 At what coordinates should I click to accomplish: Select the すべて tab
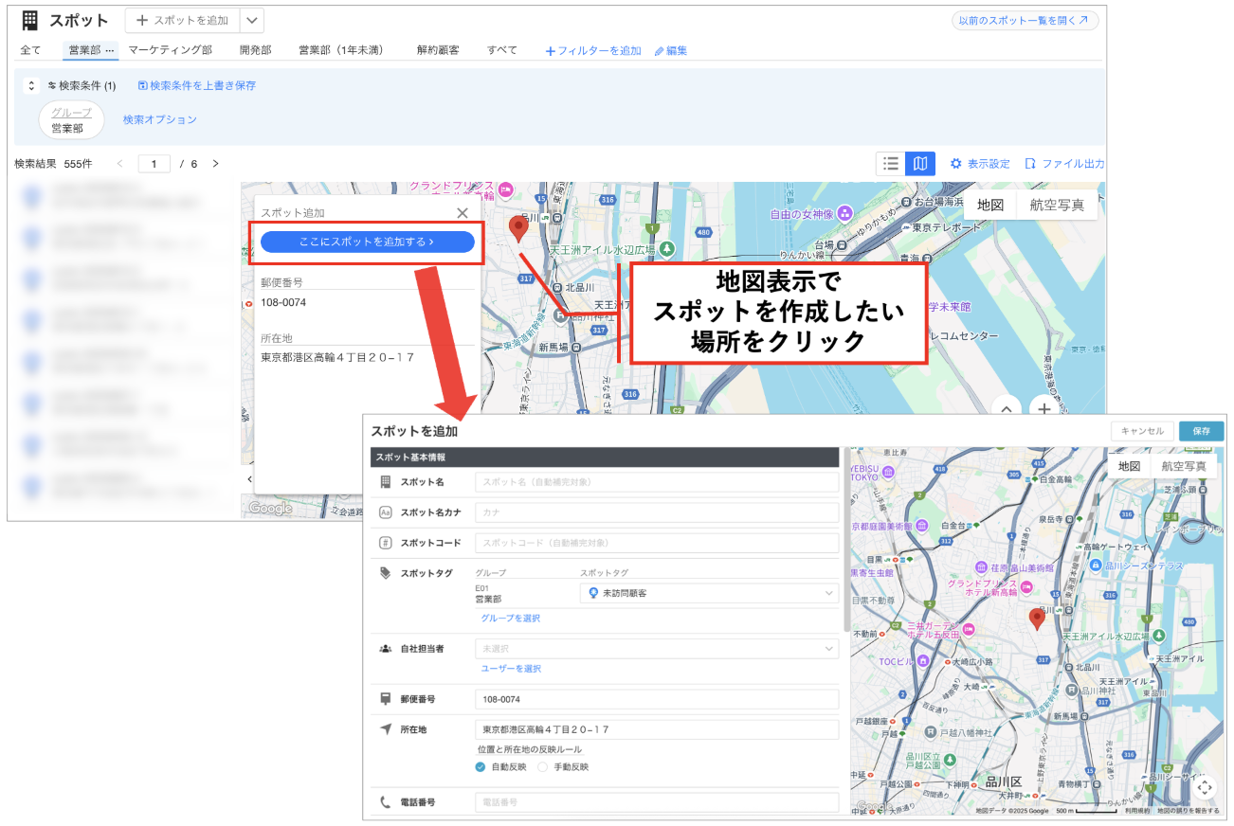502,50
